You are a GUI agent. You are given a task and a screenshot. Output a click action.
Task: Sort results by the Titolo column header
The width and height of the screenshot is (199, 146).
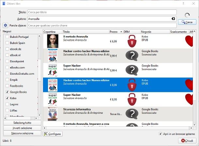[x=86, y=32]
